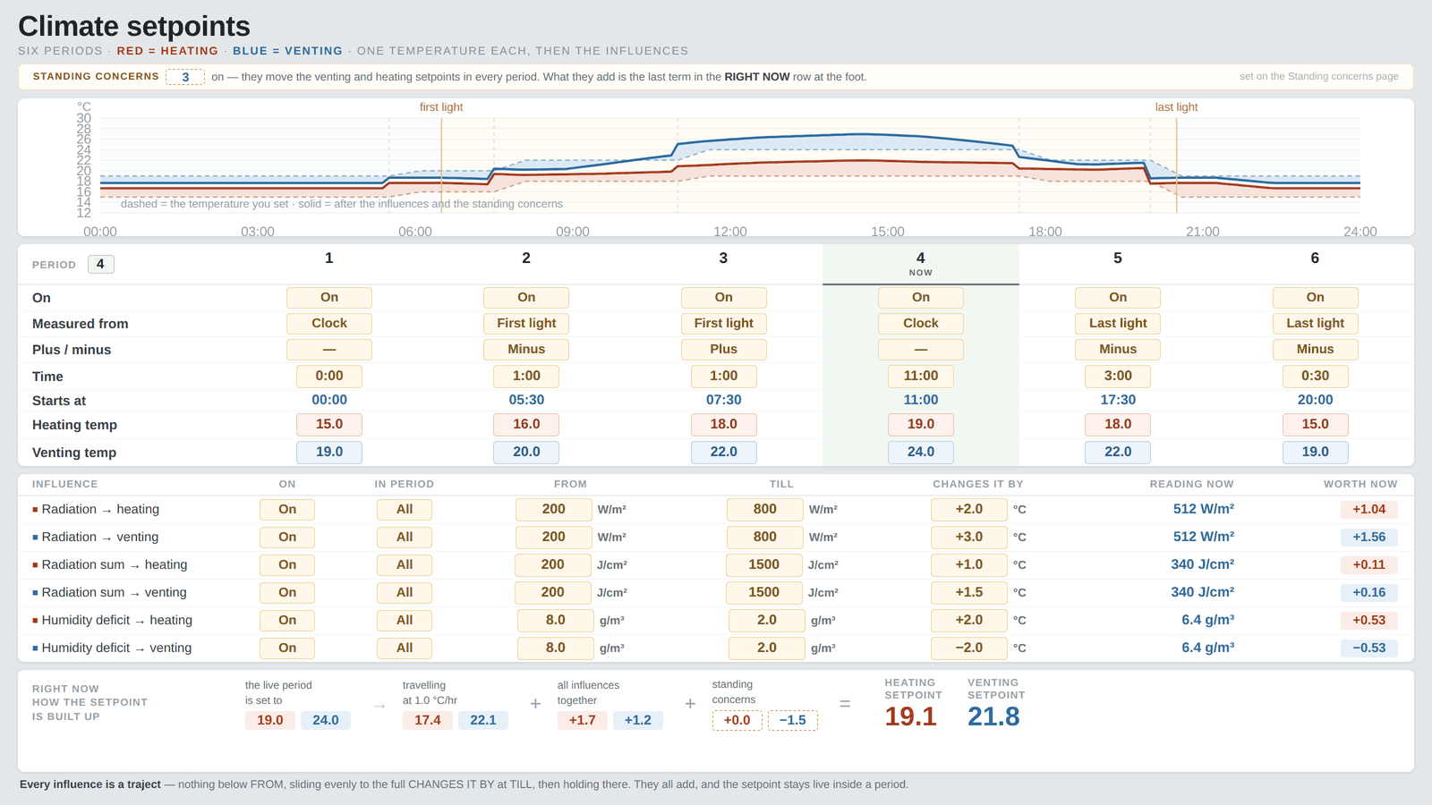Image resolution: width=1432 pixels, height=805 pixels.
Task: Click the first light marker on chart
Action: coord(441,107)
